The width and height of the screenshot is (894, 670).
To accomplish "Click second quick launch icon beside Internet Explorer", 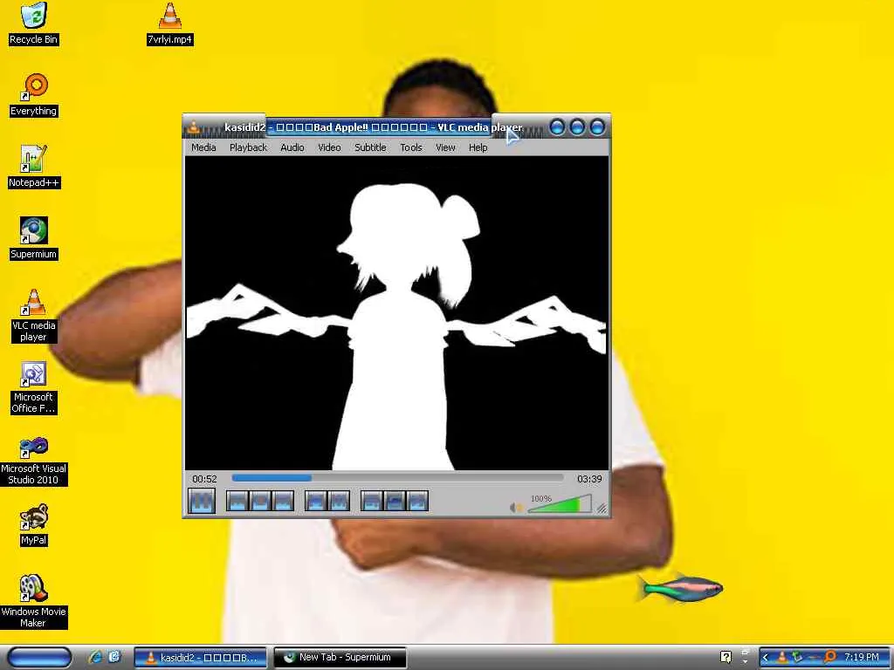I will [x=114, y=658].
